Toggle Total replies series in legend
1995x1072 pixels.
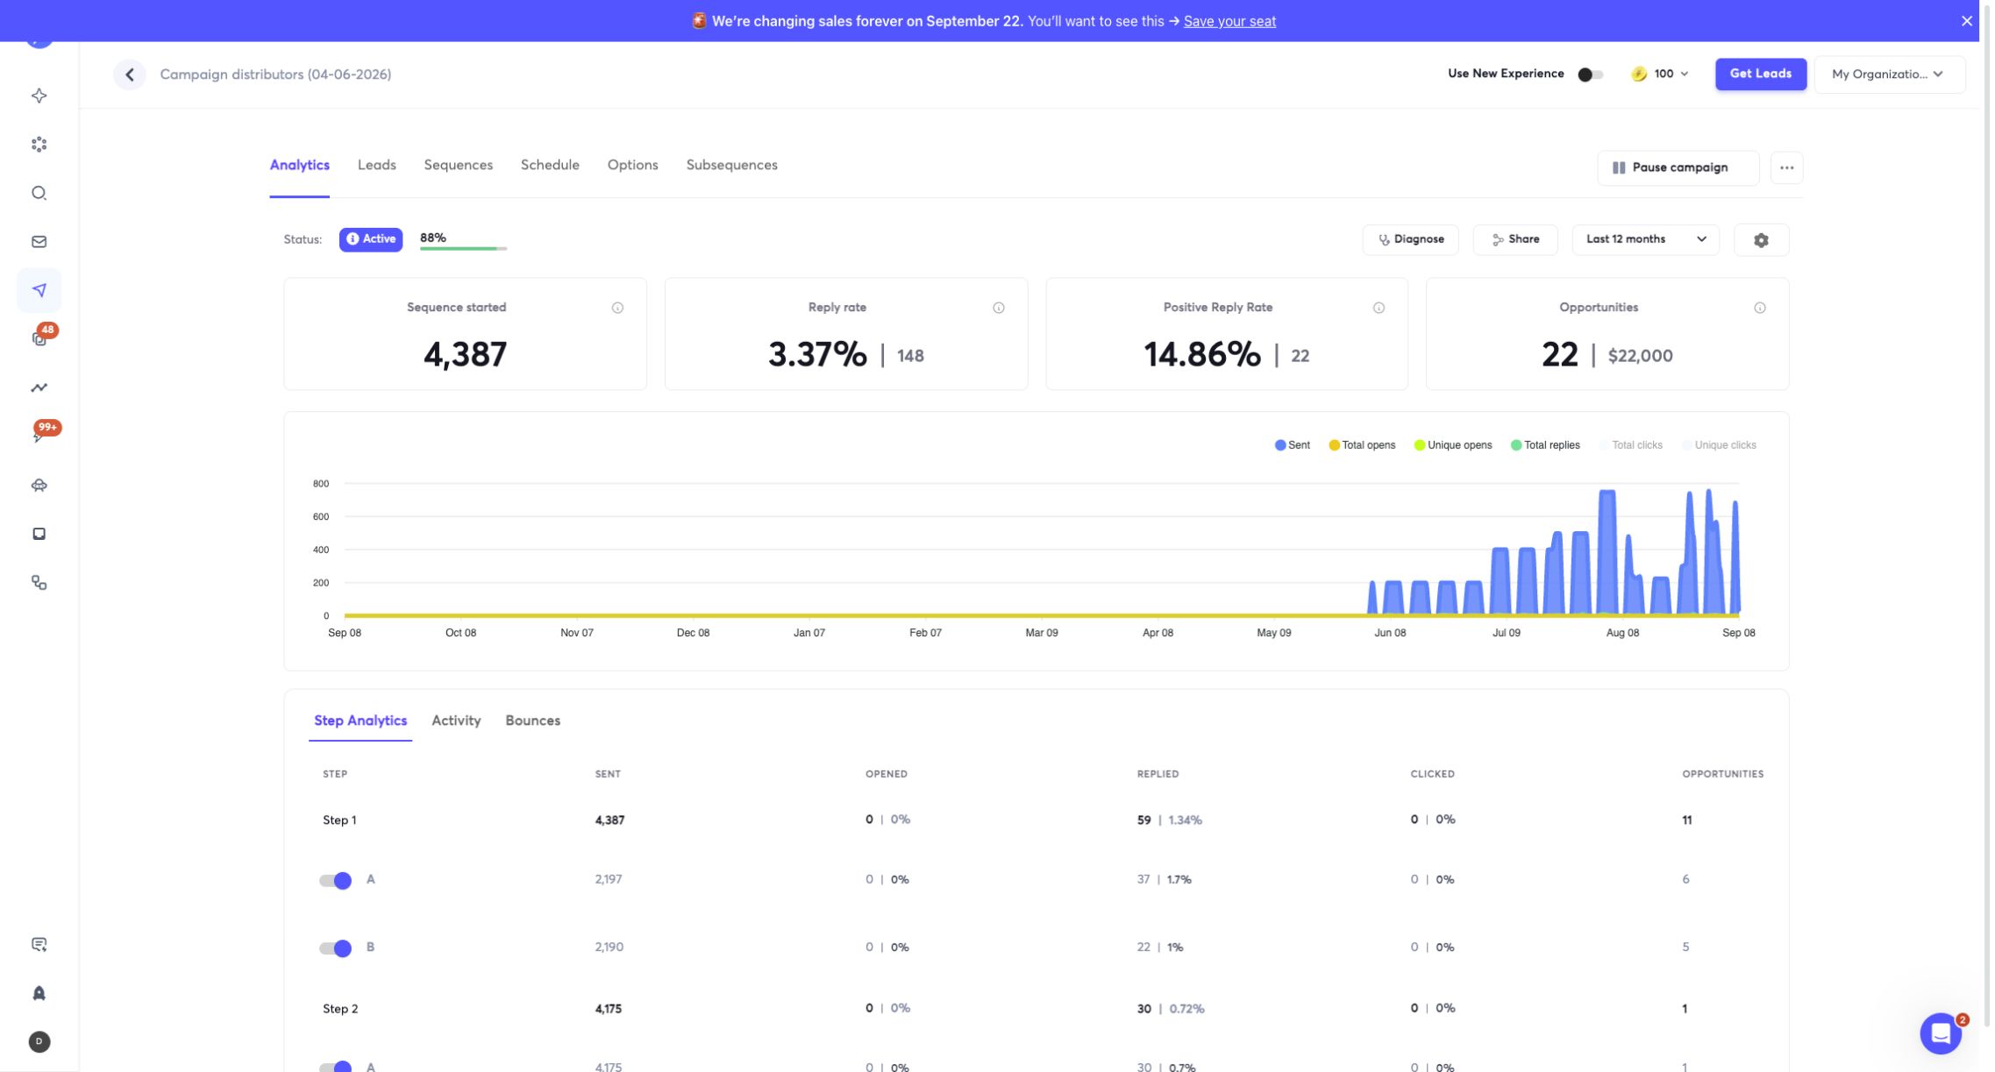1544,445
